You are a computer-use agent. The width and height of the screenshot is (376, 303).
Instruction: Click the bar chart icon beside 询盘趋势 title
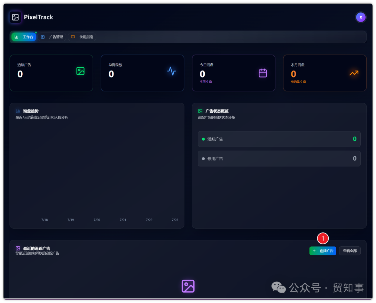[x=18, y=111]
